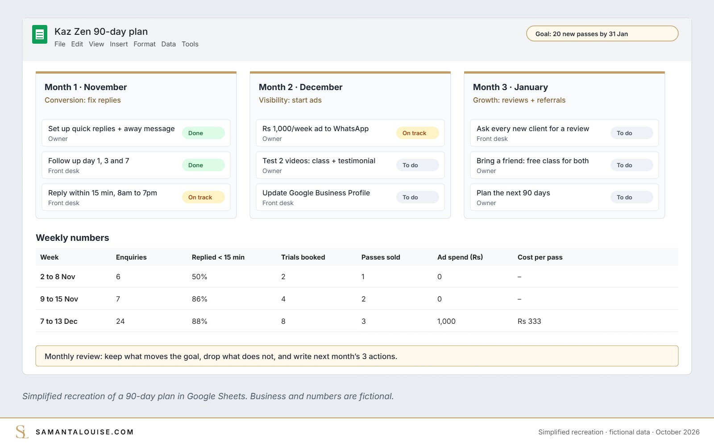The image size is (714, 446).
Task: Open the View menu
Action: click(x=96, y=44)
